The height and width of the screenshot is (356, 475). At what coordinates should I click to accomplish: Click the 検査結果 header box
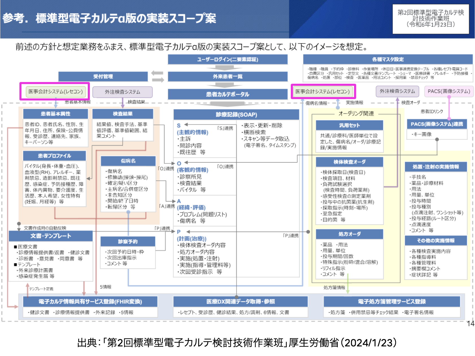click(x=123, y=114)
